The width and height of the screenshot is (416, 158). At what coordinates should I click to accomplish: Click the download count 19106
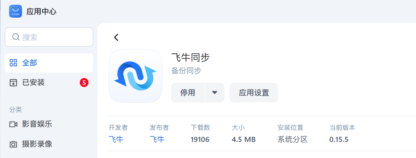pyautogui.click(x=200, y=140)
